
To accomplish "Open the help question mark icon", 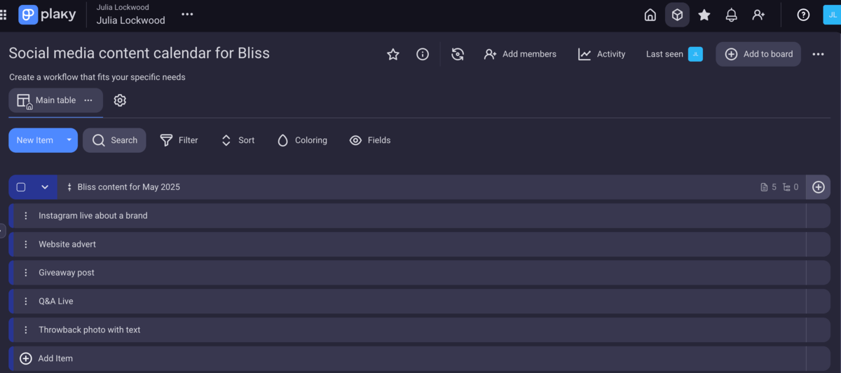I will click(x=803, y=15).
